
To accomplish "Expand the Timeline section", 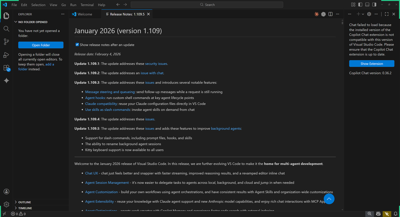I will pyautogui.click(x=25, y=208).
